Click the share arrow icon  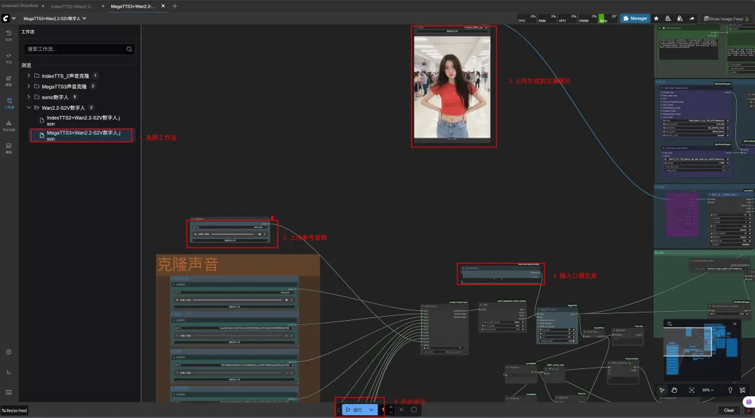(x=691, y=18)
